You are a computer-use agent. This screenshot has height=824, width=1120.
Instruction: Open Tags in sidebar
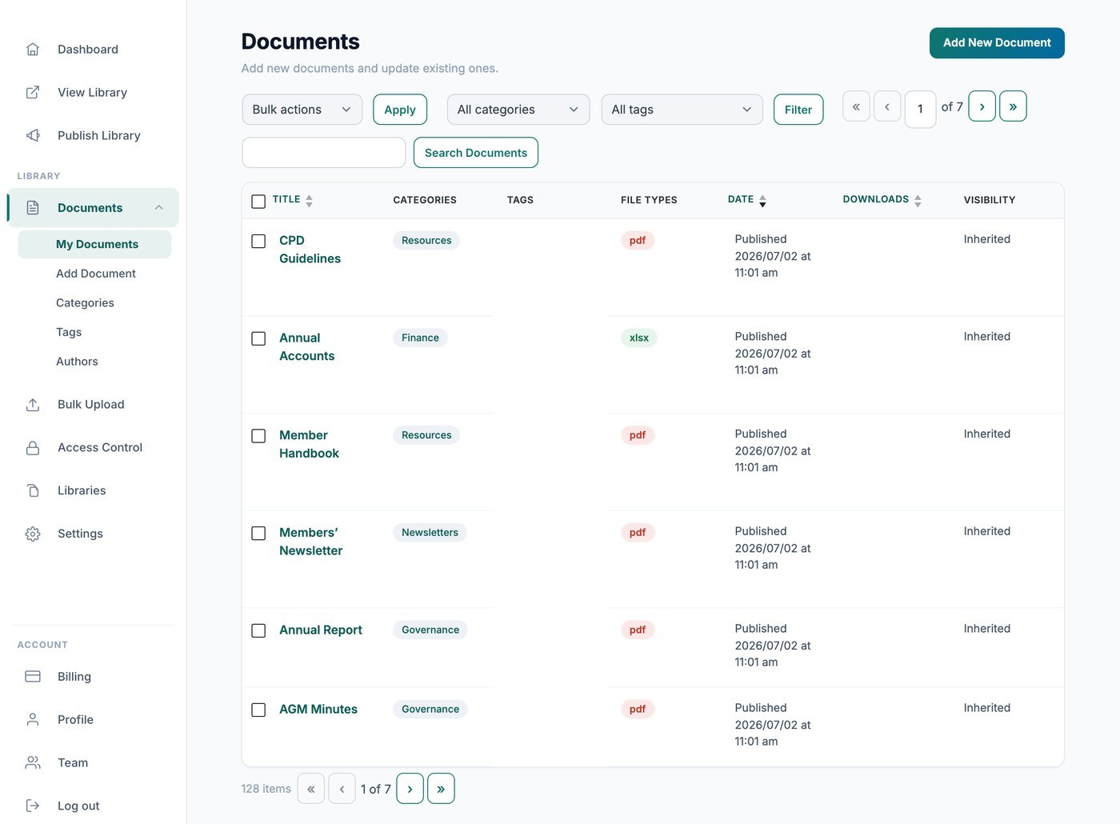pos(69,333)
